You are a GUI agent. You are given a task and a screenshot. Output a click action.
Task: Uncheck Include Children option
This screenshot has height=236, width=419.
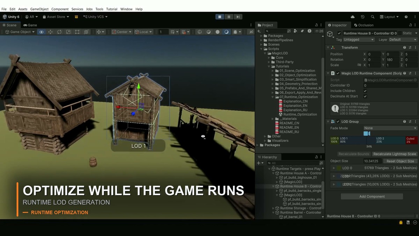pyautogui.click(x=365, y=91)
